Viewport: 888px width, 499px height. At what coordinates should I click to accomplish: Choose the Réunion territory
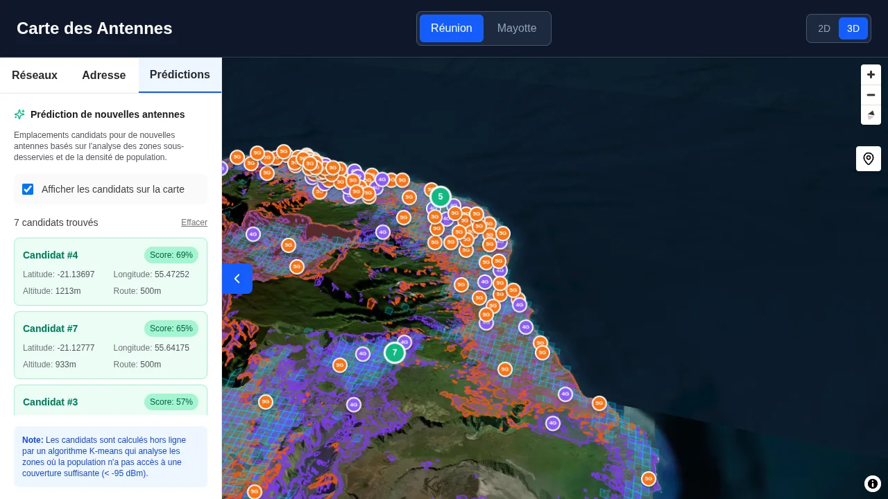452,28
